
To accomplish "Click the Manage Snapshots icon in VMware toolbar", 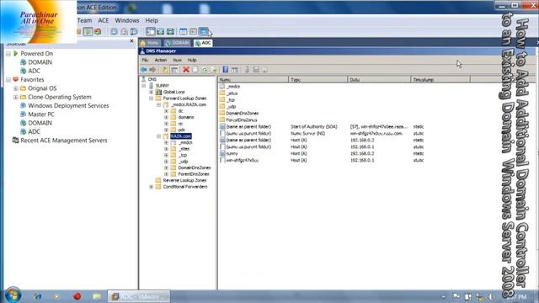I will [134, 32].
